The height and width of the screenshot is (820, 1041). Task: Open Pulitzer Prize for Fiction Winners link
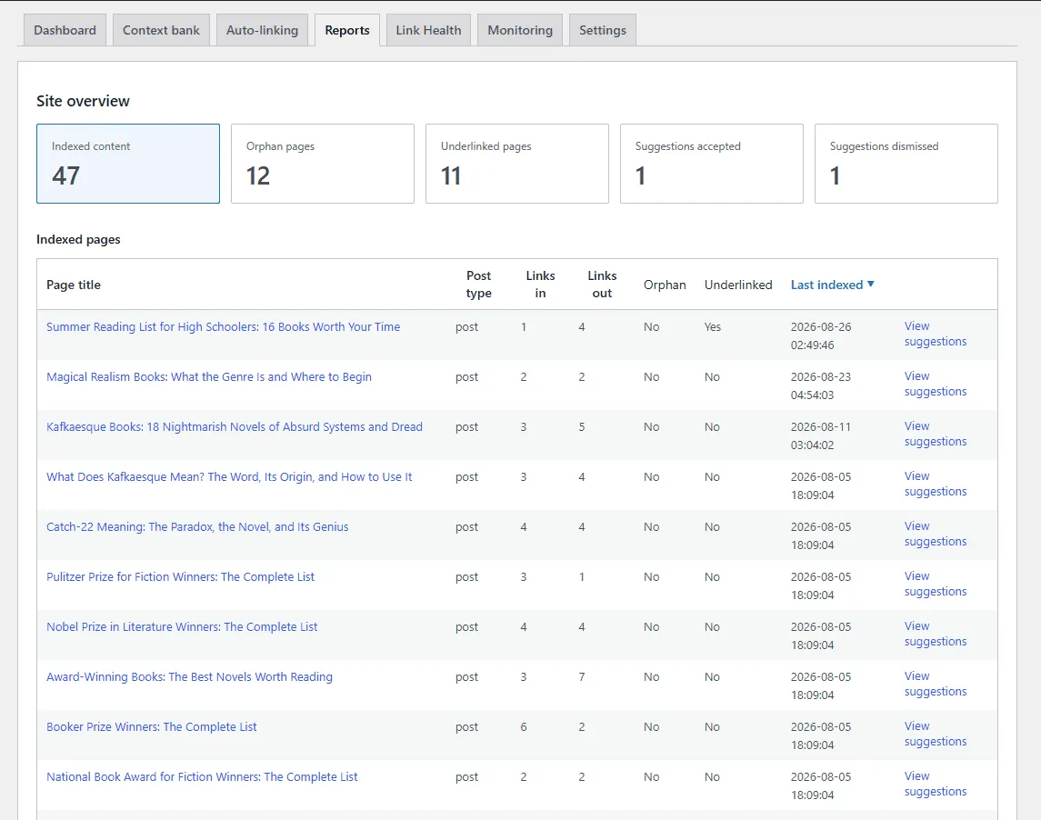[181, 577]
